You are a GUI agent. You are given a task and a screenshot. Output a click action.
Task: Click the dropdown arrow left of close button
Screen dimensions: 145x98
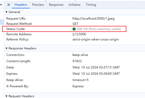[1, 5]
